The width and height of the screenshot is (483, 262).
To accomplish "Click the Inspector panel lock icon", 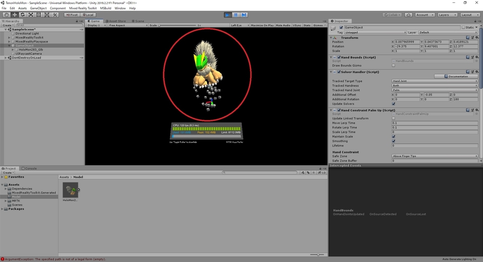I will click(475, 21).
